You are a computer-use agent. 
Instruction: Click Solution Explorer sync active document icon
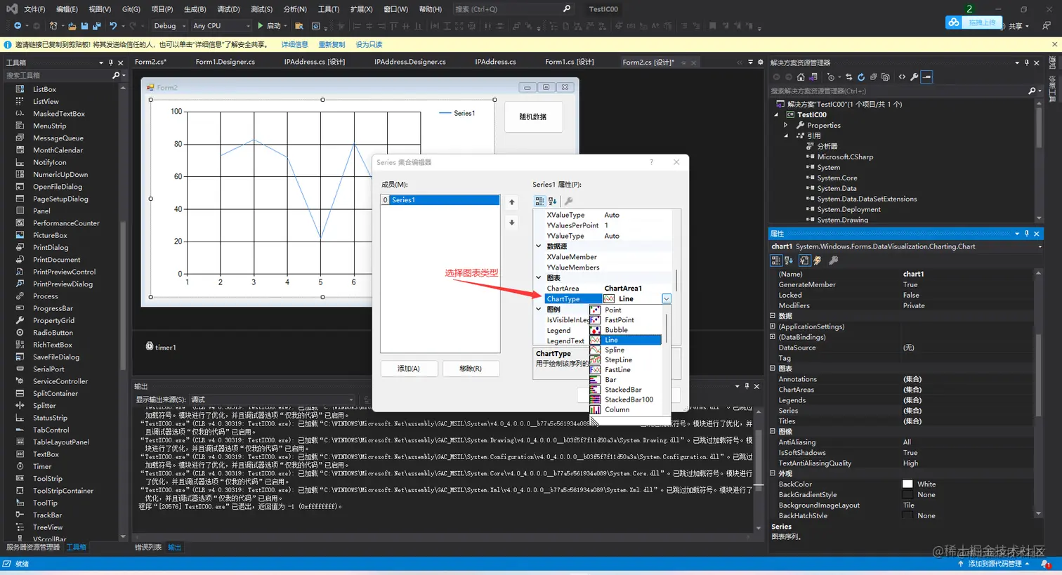(848, 77)
